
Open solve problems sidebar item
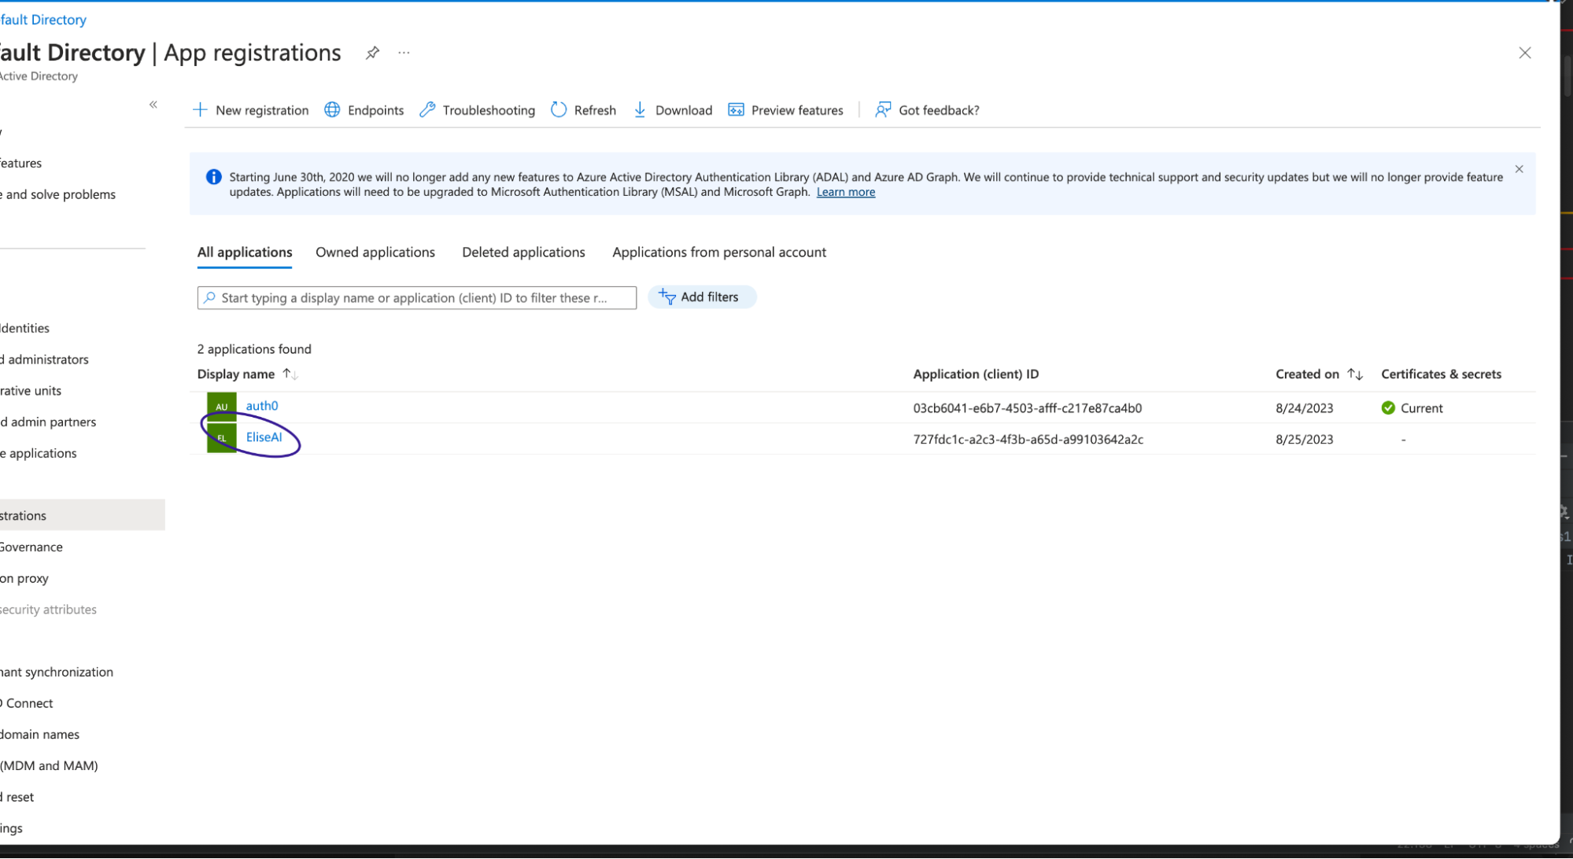tap(57, 194)
